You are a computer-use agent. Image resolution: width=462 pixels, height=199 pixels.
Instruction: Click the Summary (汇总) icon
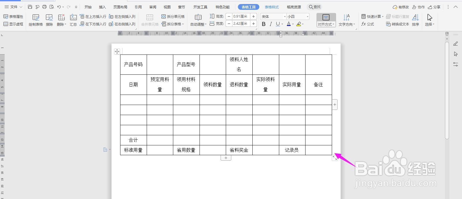[73, 20]
